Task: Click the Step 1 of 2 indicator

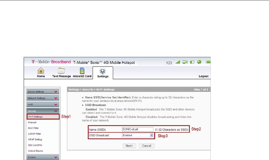Action: point(201,89)
